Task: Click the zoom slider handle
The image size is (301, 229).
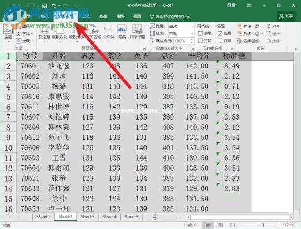Action: click(263, 225)
